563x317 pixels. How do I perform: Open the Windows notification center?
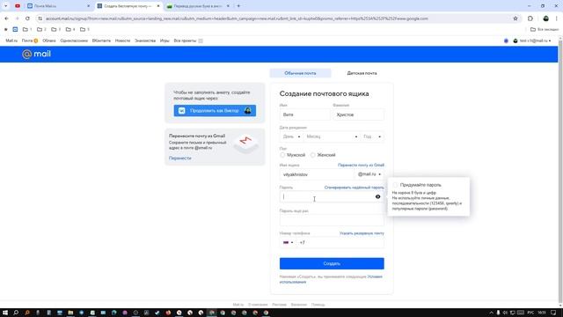(x=553, y=313)
